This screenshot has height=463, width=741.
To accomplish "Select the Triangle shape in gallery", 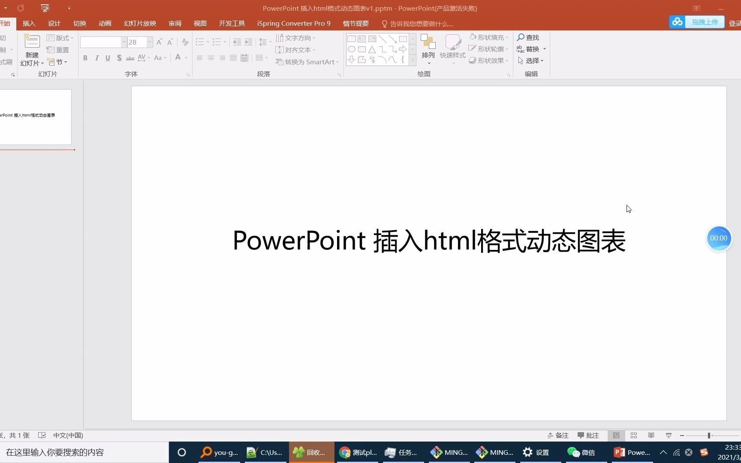I will pyautogui.click(x=372, y=49).
